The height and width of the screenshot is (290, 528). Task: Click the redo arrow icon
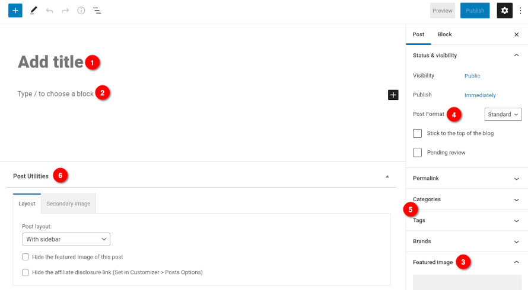pos(65,11)
